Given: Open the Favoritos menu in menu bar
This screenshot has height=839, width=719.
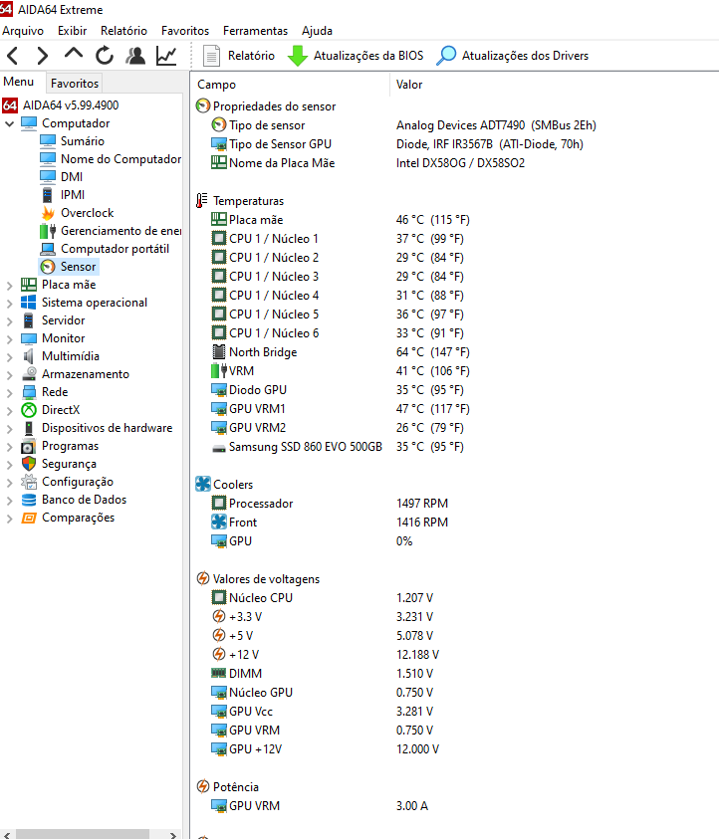Looking at the screenshot, I should pyautogui.click(x=185, y=31).
